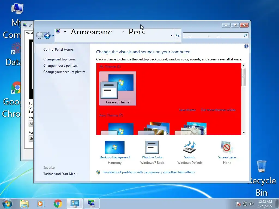Click the Save theme link
The height and width of the screenshot is (209, 279).
187,110
